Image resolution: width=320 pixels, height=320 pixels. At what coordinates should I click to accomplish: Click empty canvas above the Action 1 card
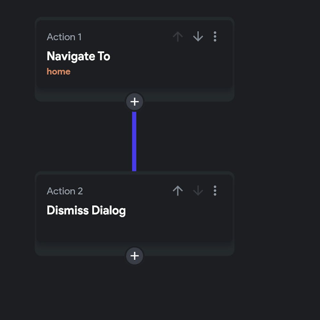coord(134,8)
